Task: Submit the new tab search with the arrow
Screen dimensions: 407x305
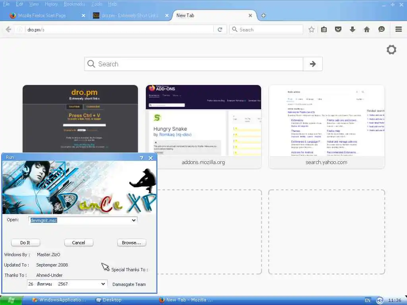Action: (x=313, y=64)
